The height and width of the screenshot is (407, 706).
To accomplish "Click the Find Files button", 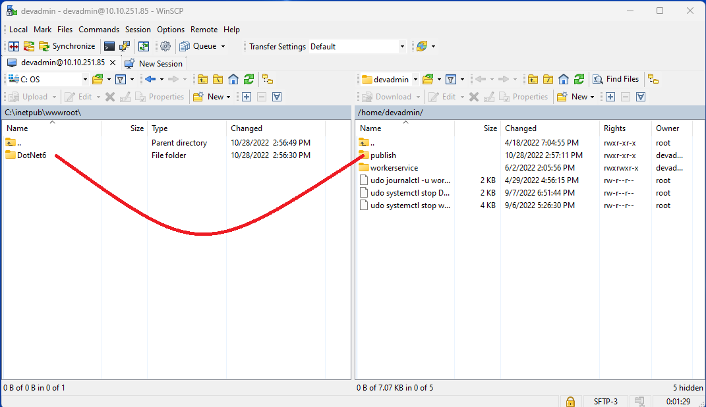I will (x=616, y=79).
